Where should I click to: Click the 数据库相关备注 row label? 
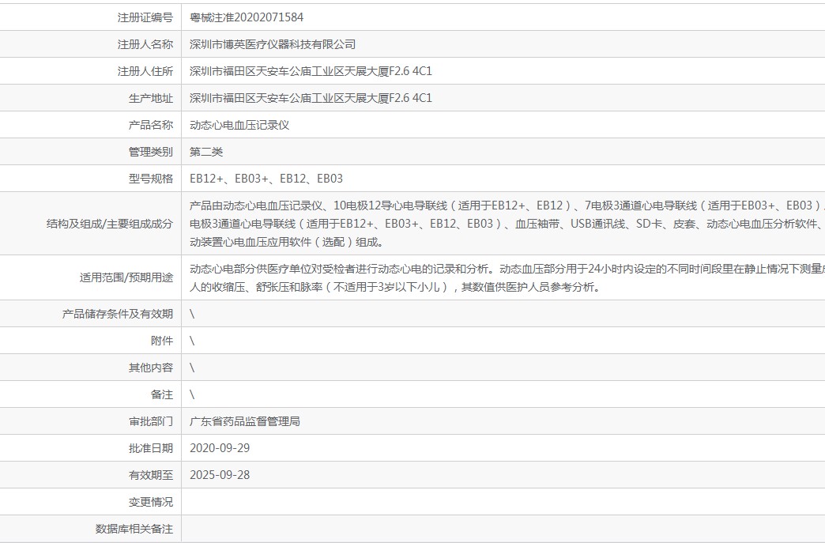point(134,528)
